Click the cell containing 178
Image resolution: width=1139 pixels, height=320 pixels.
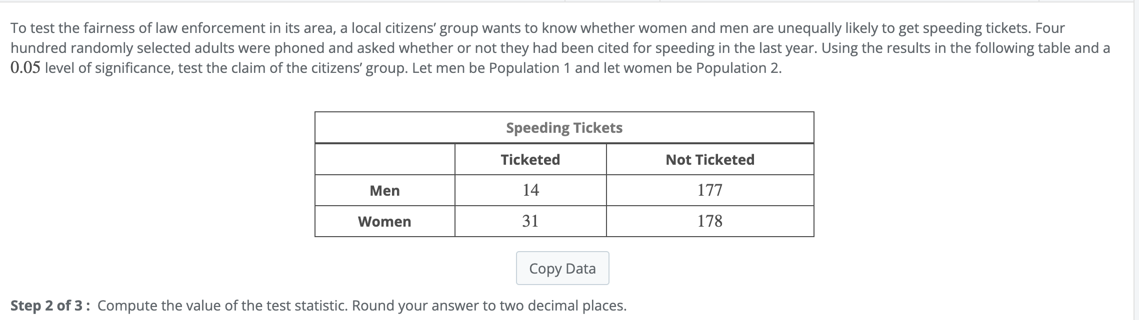[x=710, y=221]
